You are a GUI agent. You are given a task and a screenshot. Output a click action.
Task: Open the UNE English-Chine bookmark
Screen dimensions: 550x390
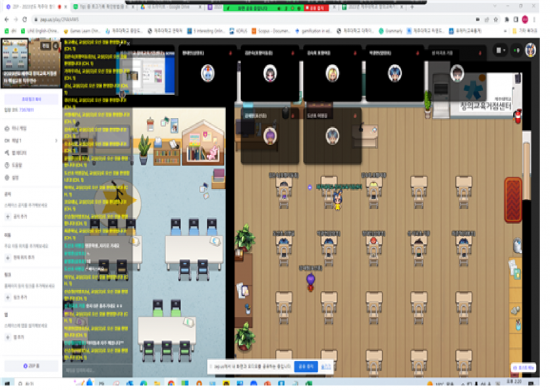pos(39,31)
